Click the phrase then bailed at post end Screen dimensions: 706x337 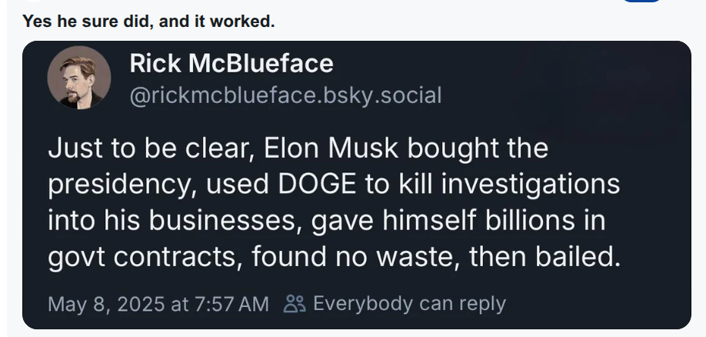tap(544, 257)
